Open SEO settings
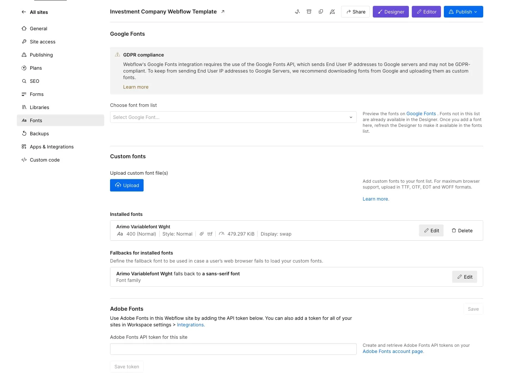This screenshot has height=384, width=508. 60,81
